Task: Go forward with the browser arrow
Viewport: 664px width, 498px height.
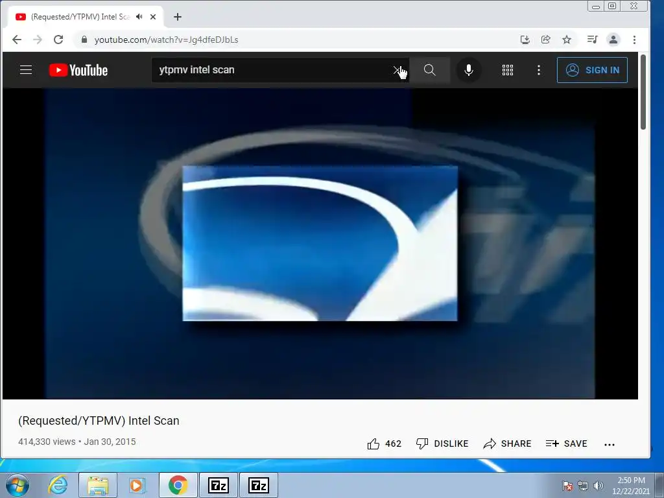Action: [37, 40]
